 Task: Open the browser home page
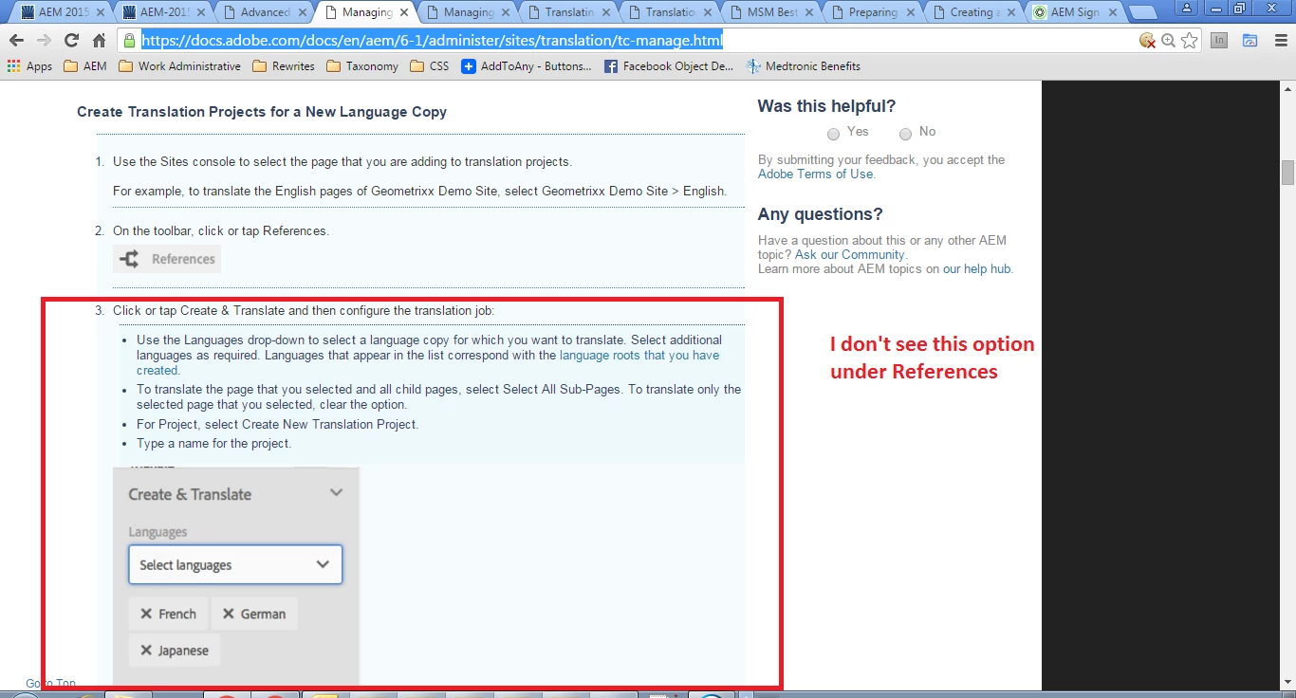click(99, 41)
